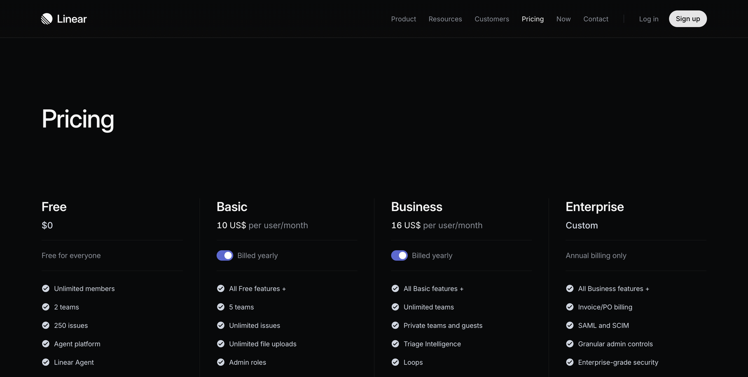Click the Free plan title
Image resolution: width=748 pixels, height=377 pixels.
[x=54, y=207]
